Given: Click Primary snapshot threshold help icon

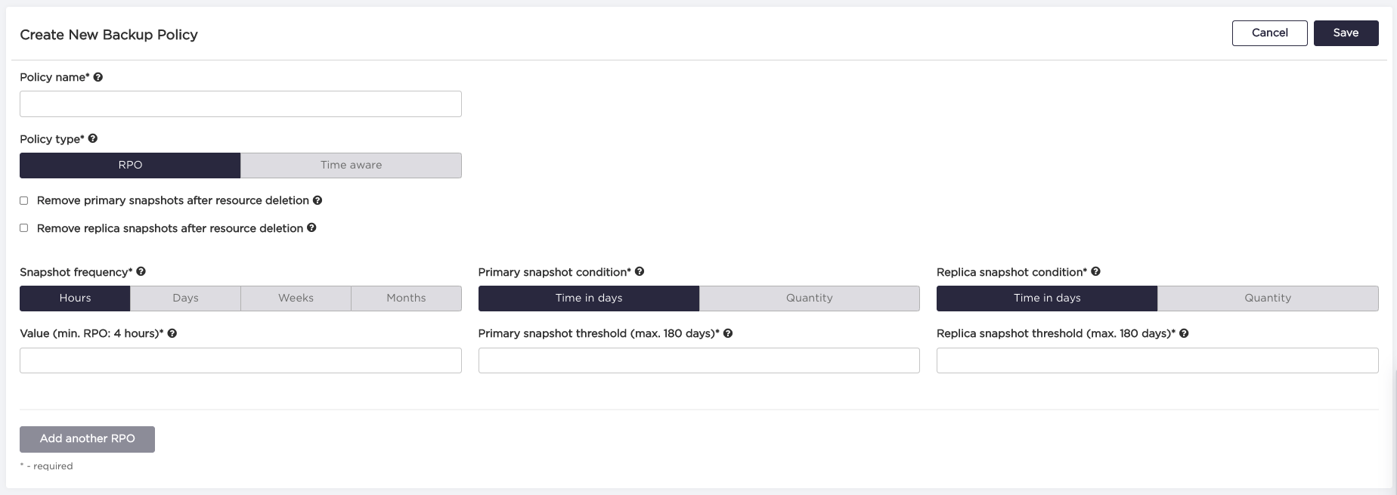Looking at the screenshot, I should click(728, 333).
